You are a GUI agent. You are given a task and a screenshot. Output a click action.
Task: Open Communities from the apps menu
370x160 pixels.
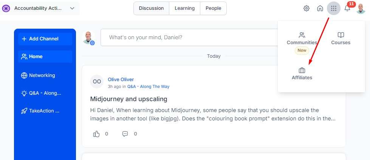tap(302, 38)
